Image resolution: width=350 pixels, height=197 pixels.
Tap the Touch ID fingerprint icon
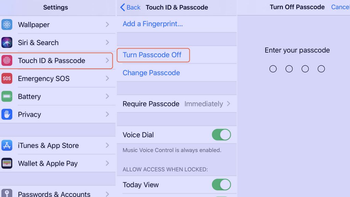pyautogui.click(x=7, y=61)
